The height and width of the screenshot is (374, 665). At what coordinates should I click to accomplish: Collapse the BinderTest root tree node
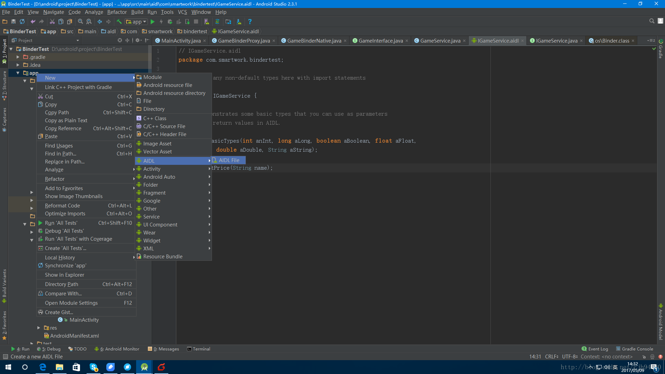click(x=11, y=49)
